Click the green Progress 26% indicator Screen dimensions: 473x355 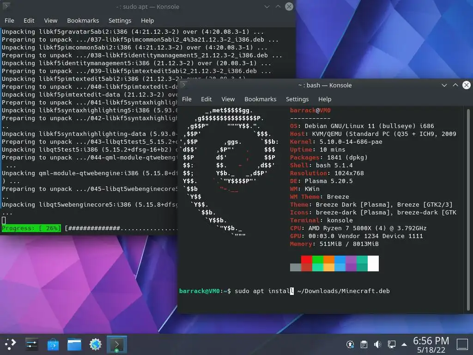31,228
